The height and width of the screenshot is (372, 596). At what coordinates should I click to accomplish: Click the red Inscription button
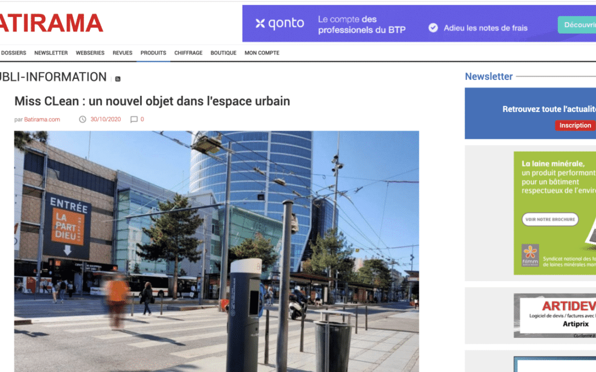[x=575, y=125]
